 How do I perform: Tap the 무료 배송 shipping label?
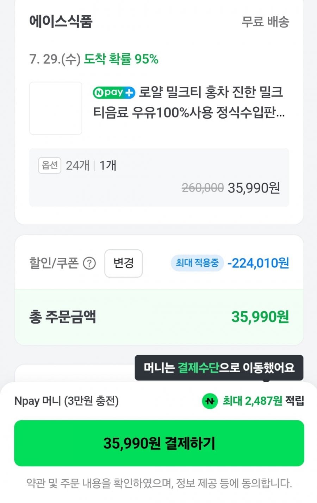[x=266, y=22]
